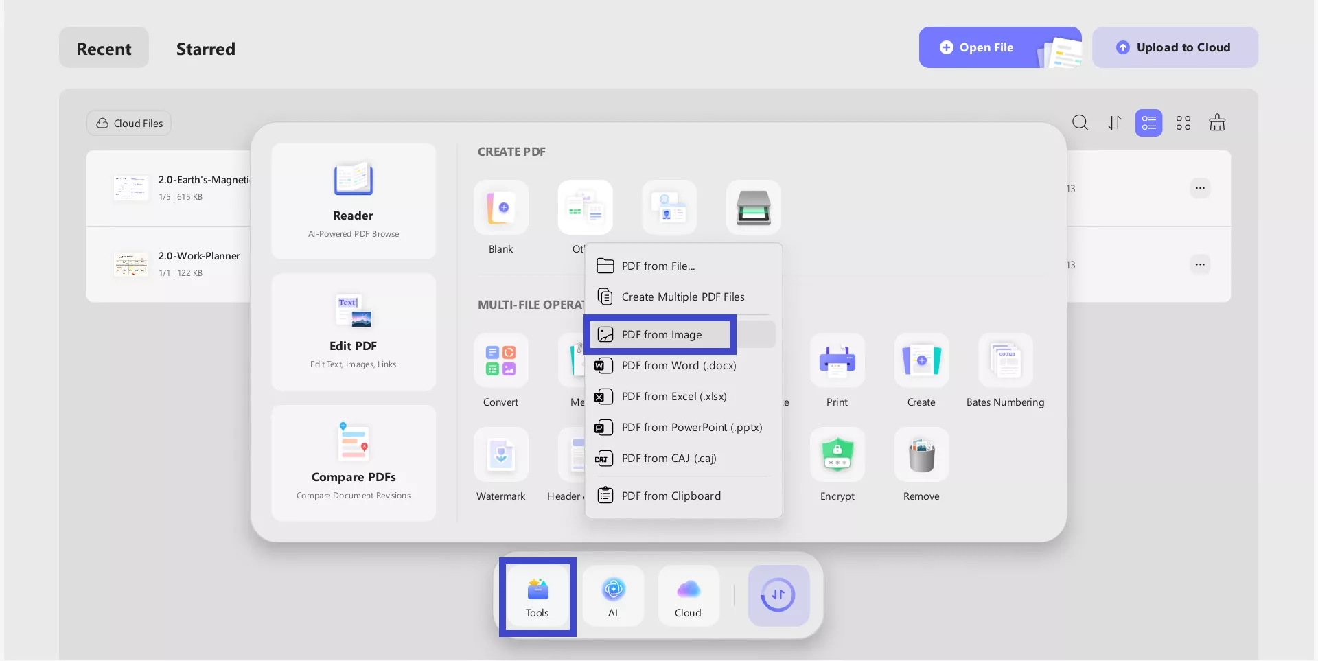Open the scanner create PDF icon
The width and height of the screenshot is (1318, 661).
click(753, 208)
